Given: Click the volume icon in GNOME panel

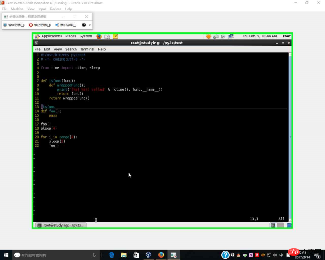Looking at the screenshot, I should [223, 36].
